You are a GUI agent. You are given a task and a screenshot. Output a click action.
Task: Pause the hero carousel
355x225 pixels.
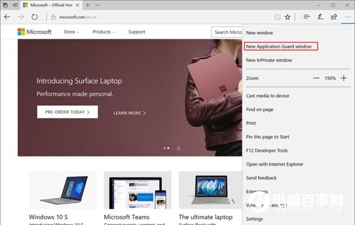pyautogui.click(x=179, y=149)
